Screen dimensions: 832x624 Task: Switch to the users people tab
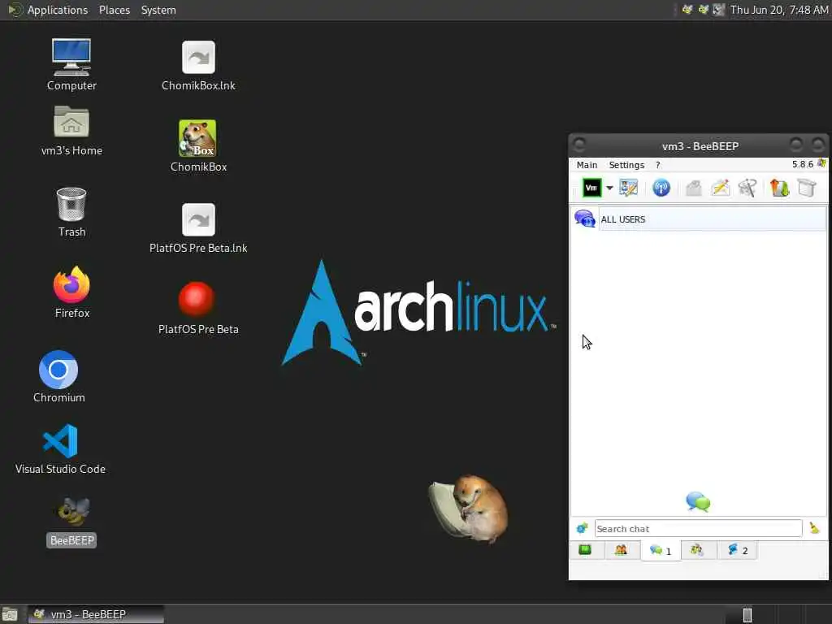[x=621, y=550]
